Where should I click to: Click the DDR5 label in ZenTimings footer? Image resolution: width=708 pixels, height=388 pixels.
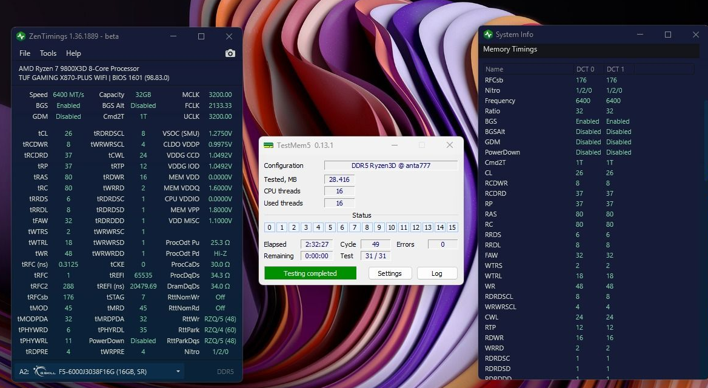[x=225, y=372]
